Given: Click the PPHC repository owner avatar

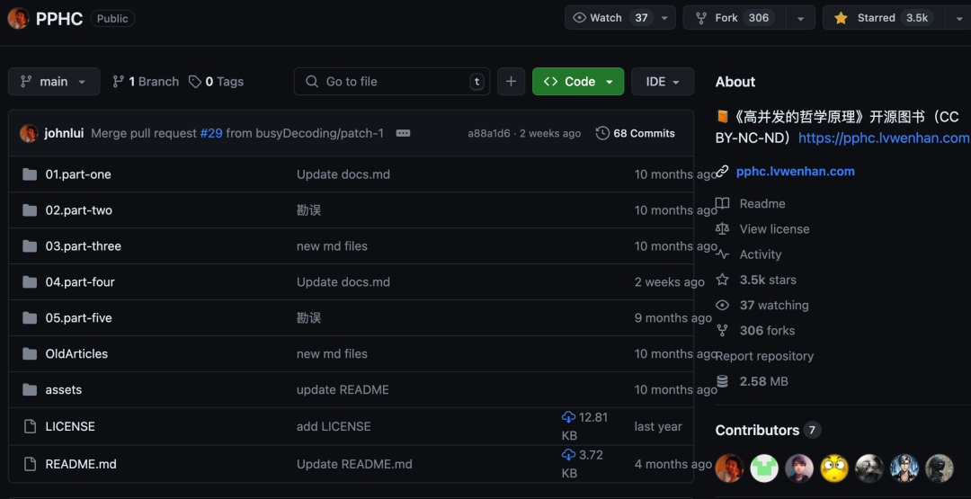Looking at the screenshot, I should coord(19,19).
